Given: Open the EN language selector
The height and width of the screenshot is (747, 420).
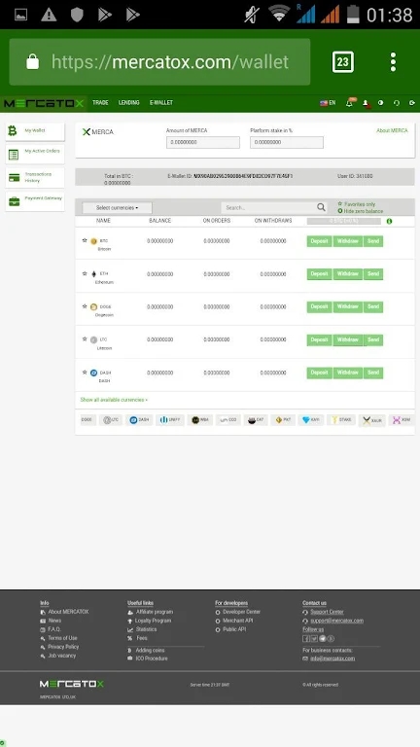Looking at the screenshot, I should pyautogui.click(x=328, y=103).
